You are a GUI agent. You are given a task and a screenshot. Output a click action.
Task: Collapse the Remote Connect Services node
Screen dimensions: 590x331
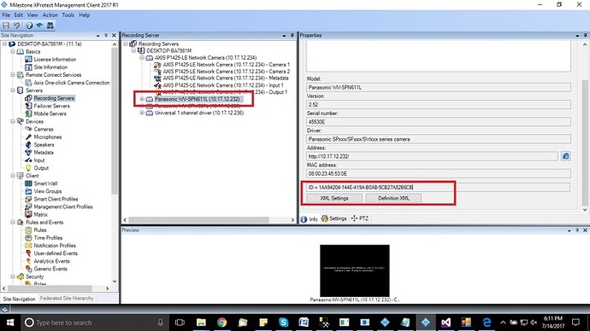[x=13, y=75]
